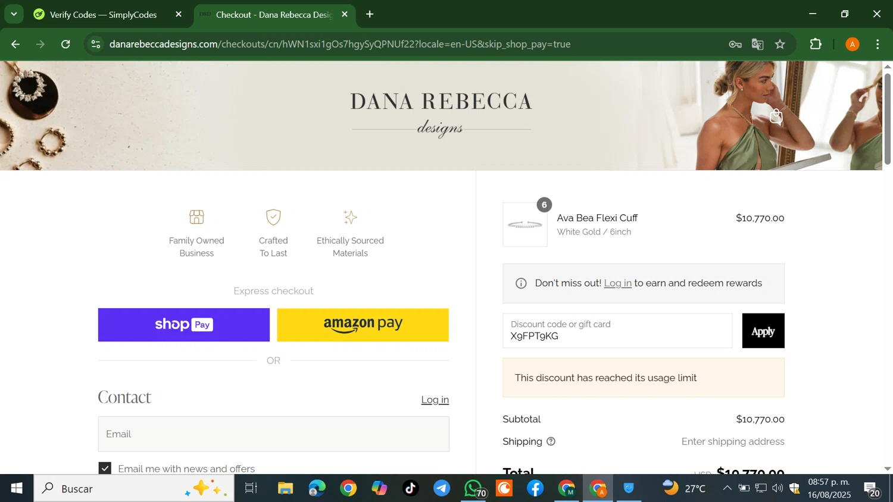Viewport: 893px width, 502px height.
Task: Go back with the browser back arrow
Action: pyautogui.click(x=15, y=44)
